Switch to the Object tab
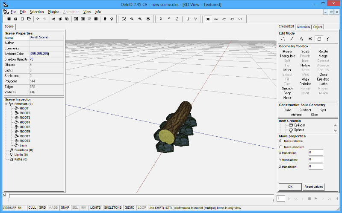This screenshot has width=342, height=213. point(318,27)
